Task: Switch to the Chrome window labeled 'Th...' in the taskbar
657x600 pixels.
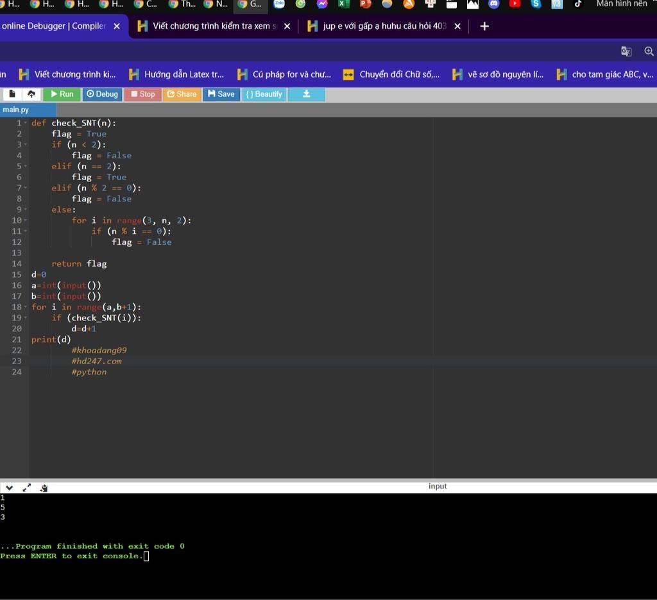Action: 182,4
